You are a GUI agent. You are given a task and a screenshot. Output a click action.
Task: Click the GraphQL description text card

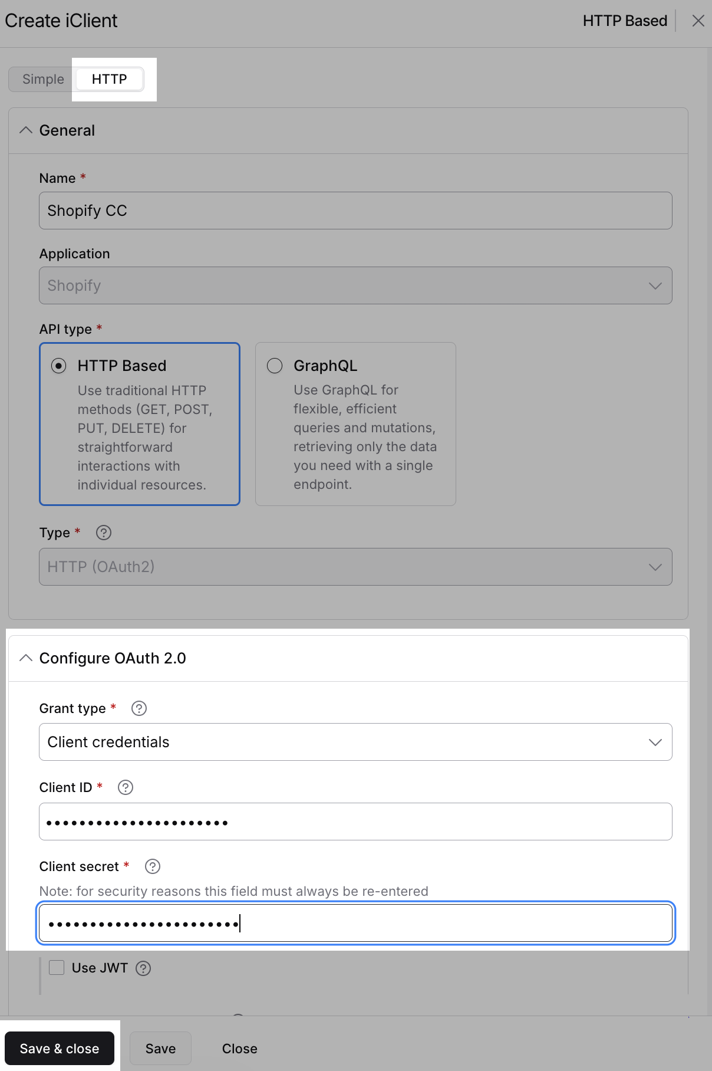365,437
